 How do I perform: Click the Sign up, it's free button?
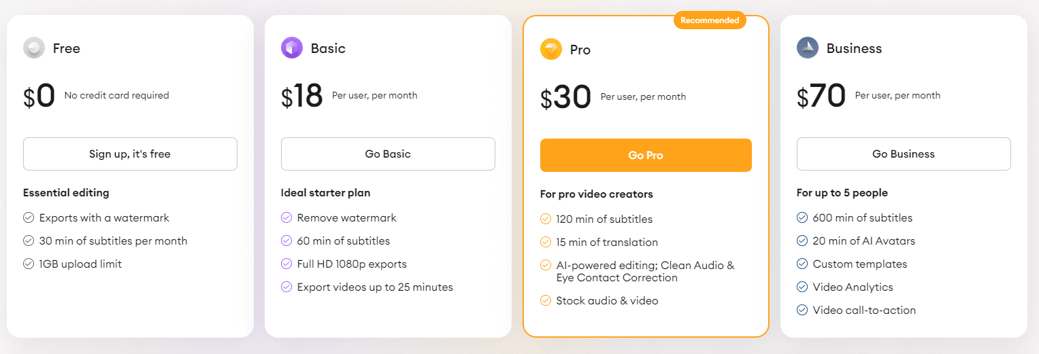[x=130, y=154]
